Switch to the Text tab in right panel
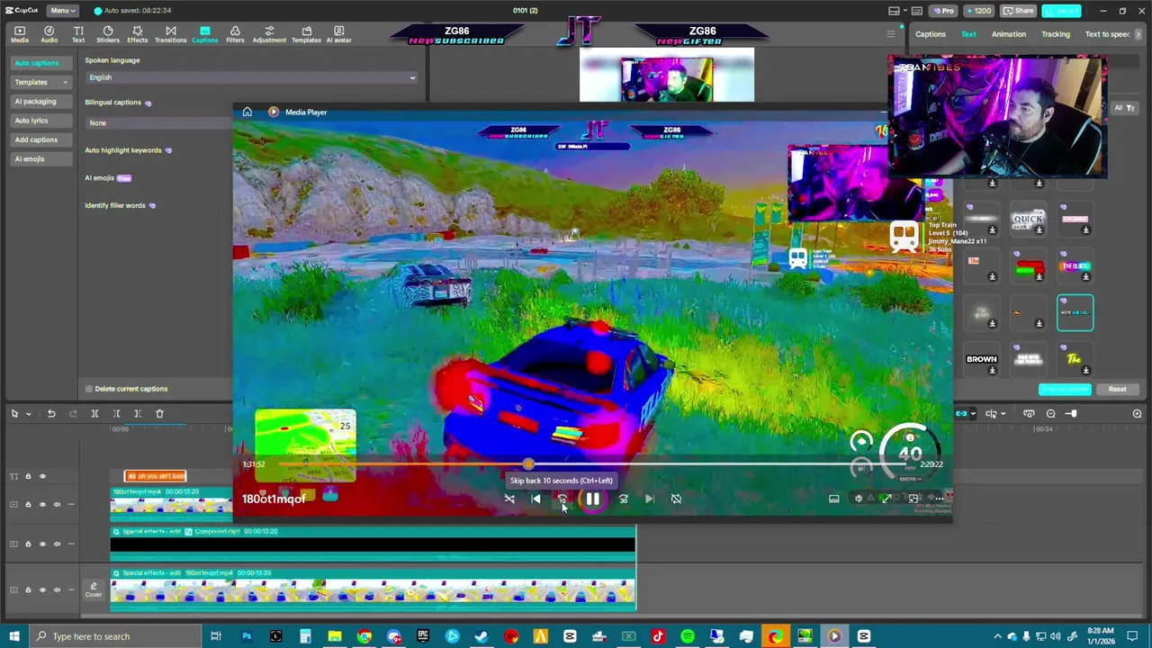The image size is (1152, 648). click(968, 34)
